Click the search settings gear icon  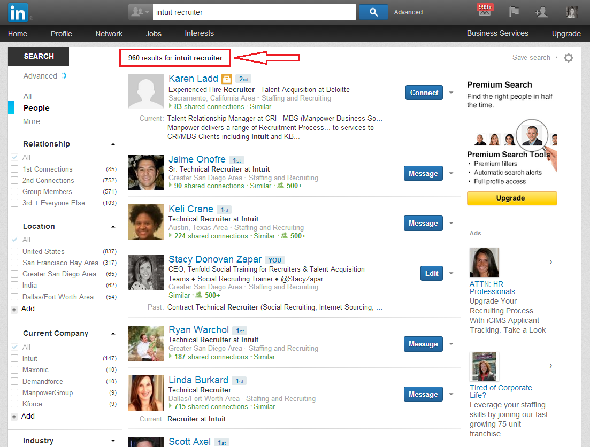tap(569, 58)
